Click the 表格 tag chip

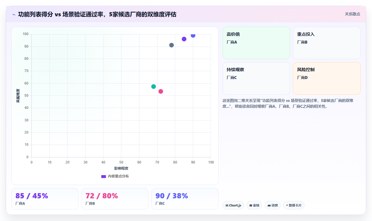254,205
